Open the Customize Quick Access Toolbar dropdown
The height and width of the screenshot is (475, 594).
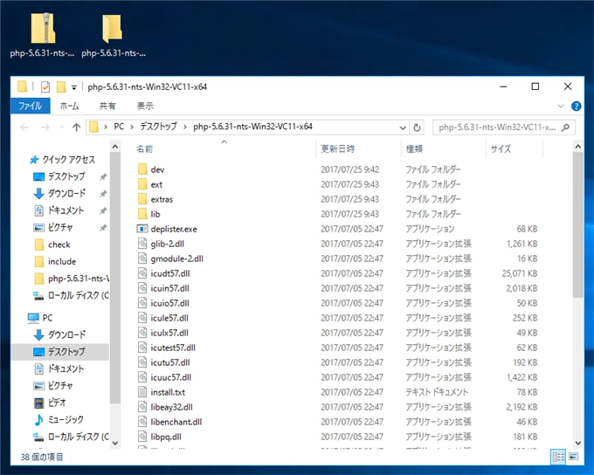coord(74,87)
